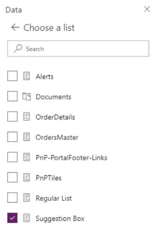The height and width of the screenshot is (229, 156).
Task: Click the magnifier icon in the search box
Action: (18, 49)
